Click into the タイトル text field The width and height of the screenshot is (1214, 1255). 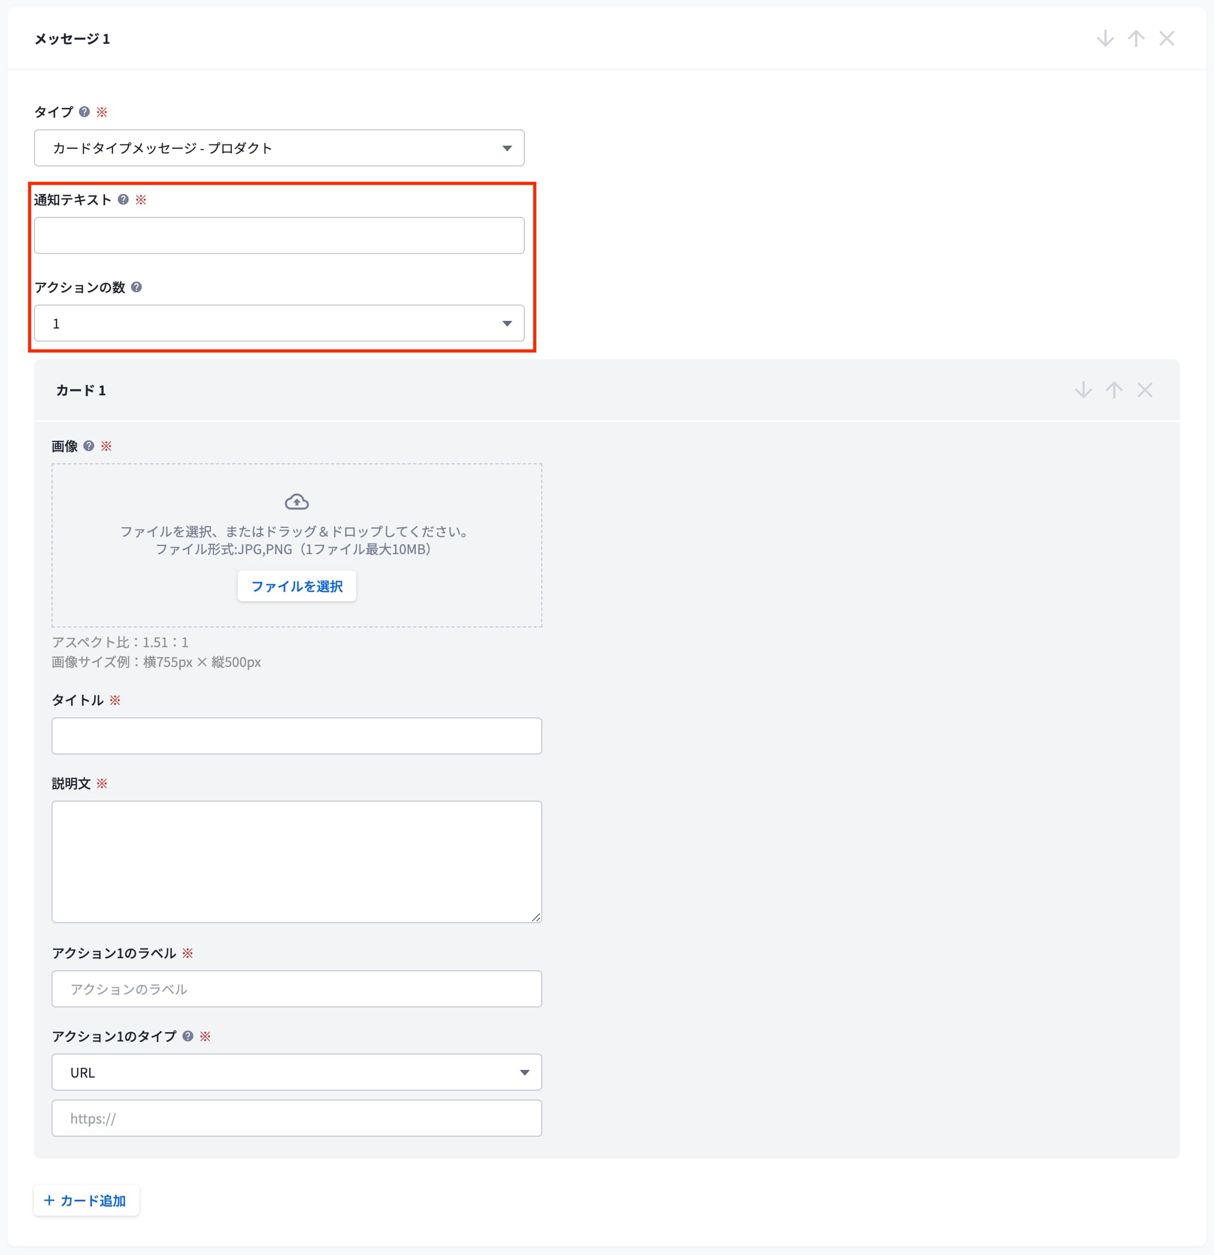(296, 736)
